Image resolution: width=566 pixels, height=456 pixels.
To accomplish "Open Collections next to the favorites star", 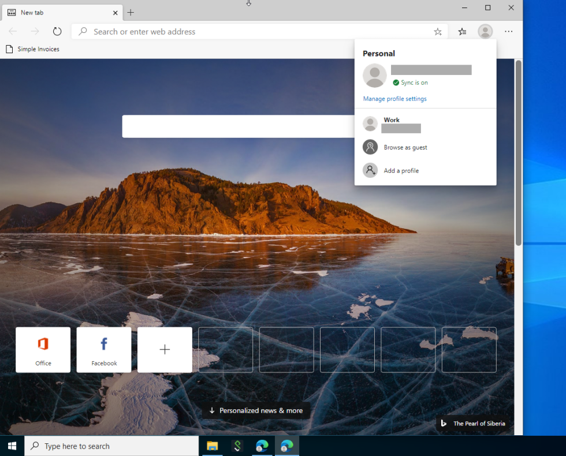I will click(461, 31).
